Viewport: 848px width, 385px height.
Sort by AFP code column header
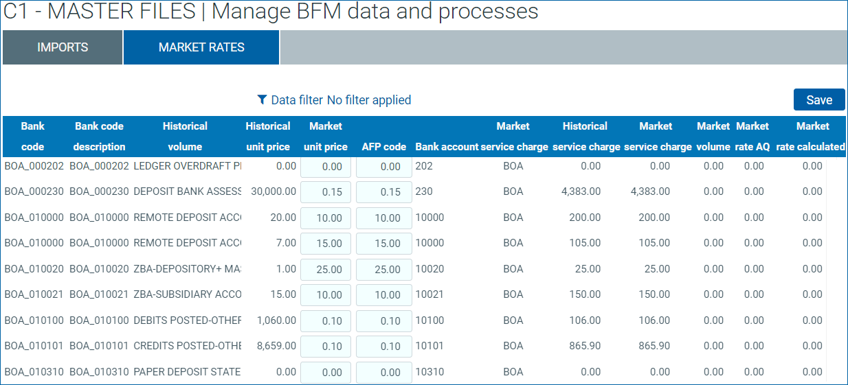click(384, 147)
